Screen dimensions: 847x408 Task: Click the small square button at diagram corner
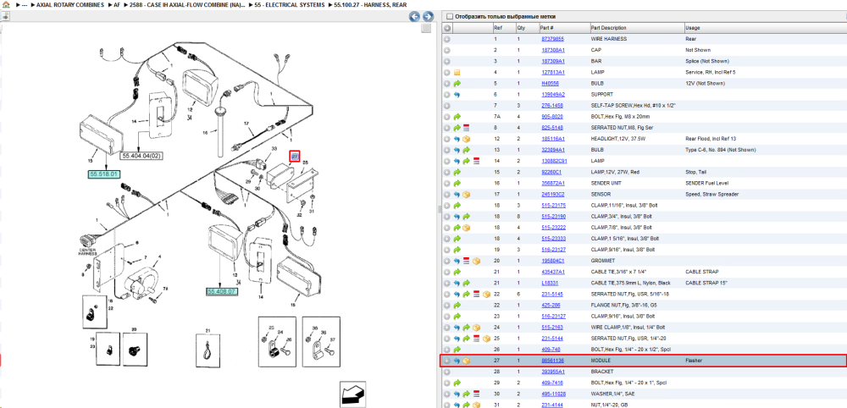pyautogui.click(x=426, y=28)
